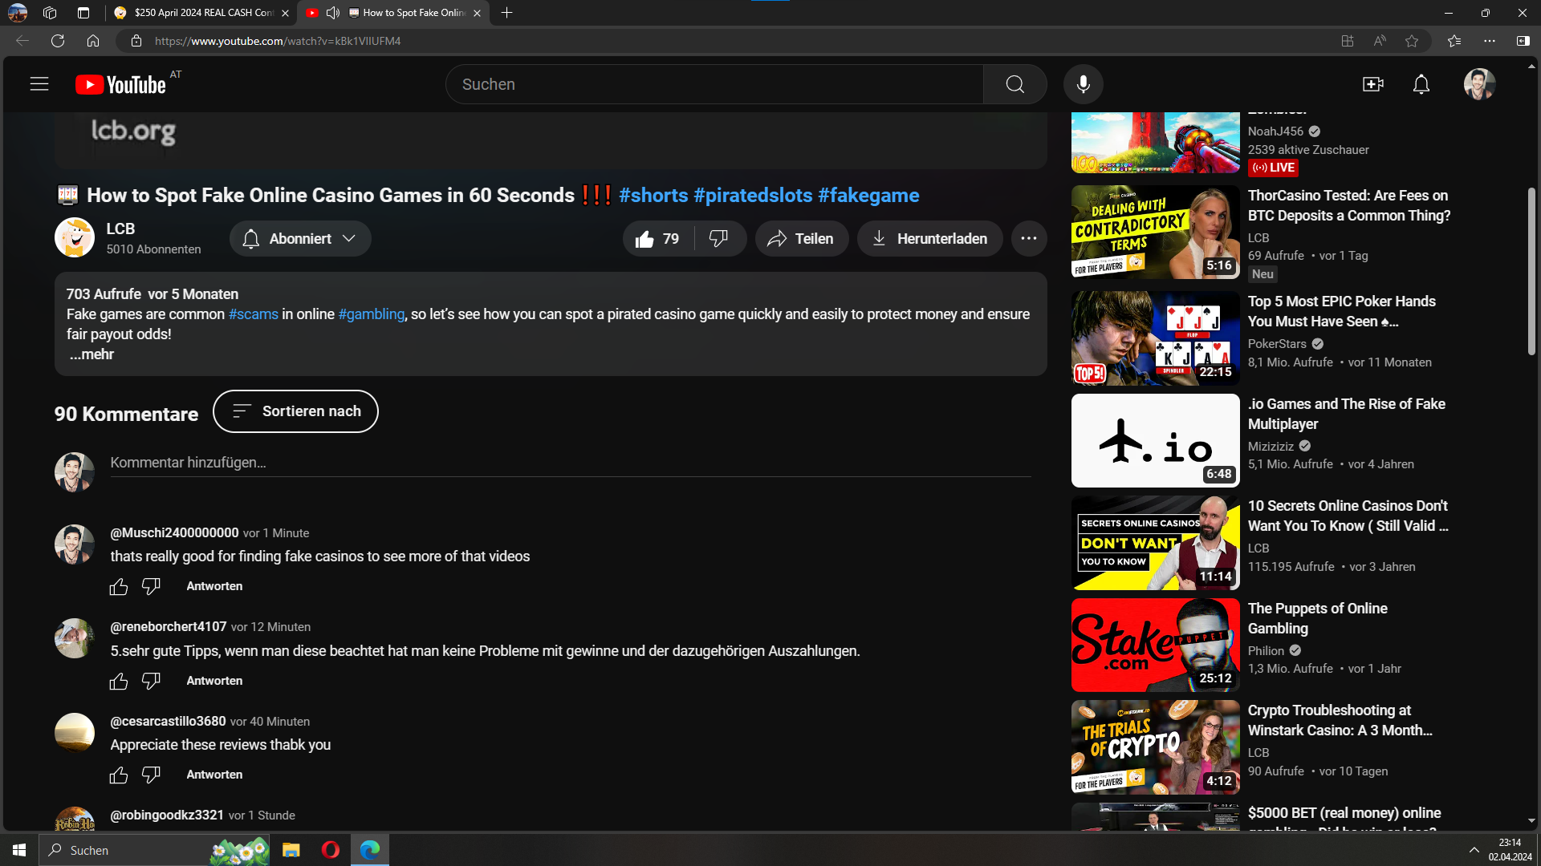1541x866 pixels.
Task: Open the .io Games video thumbnail
Action: pyautogui.click(x=1156, y=440)
